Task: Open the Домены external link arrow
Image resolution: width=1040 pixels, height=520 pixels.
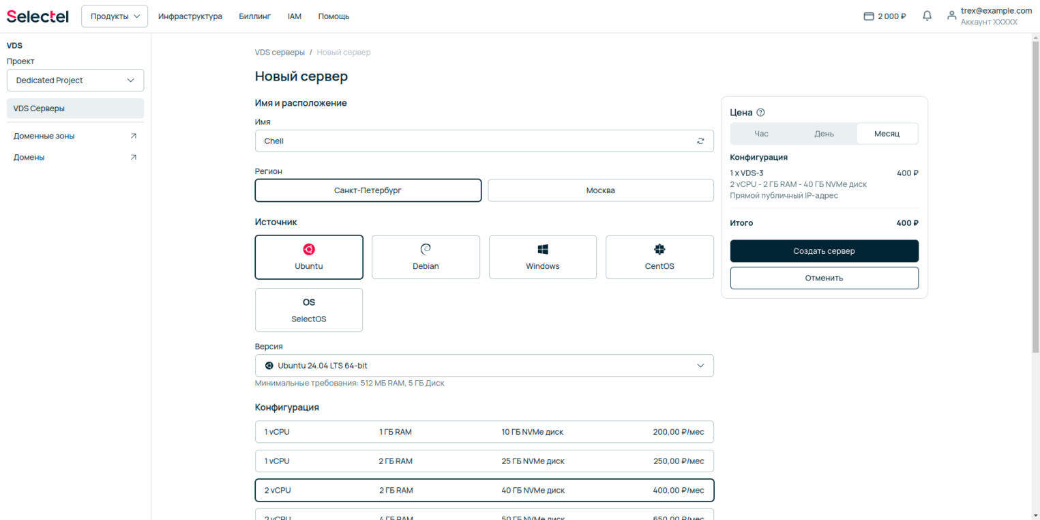Action: tap(134, 158)
